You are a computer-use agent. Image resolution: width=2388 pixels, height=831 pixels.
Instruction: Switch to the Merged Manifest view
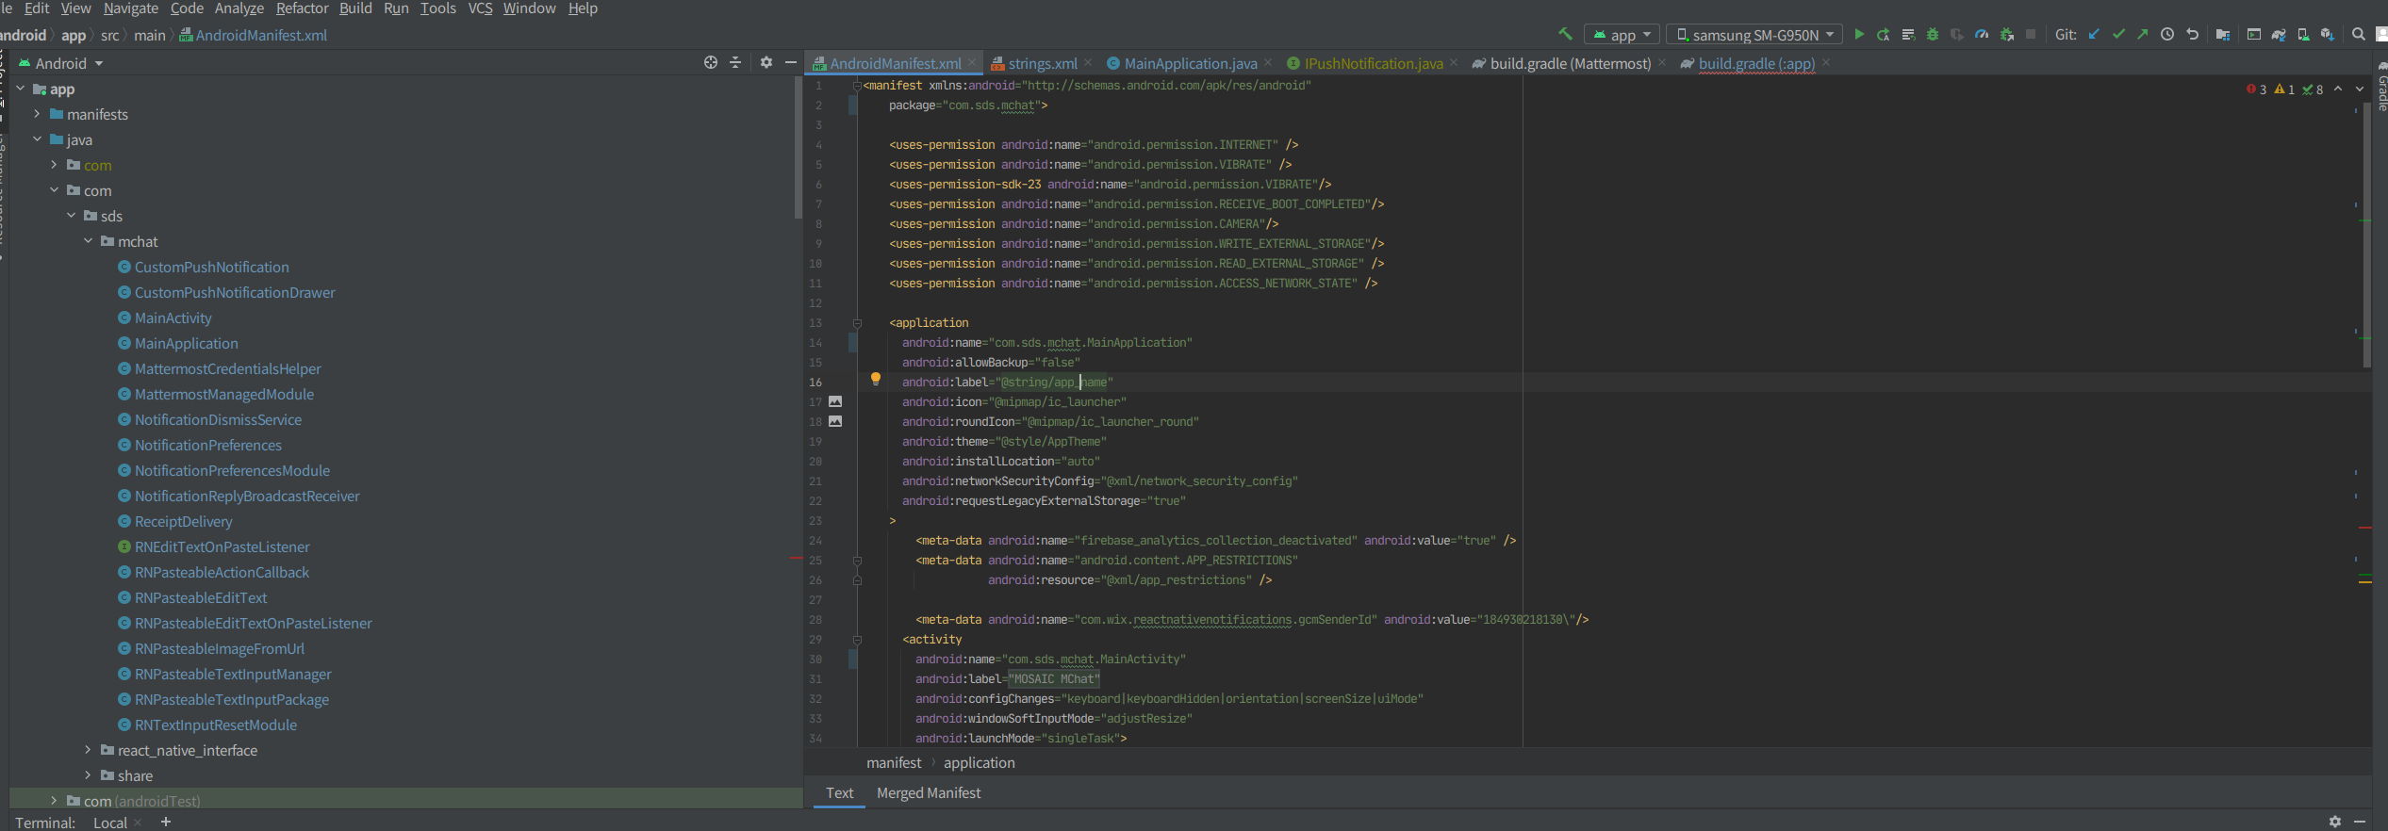(928, 793)
